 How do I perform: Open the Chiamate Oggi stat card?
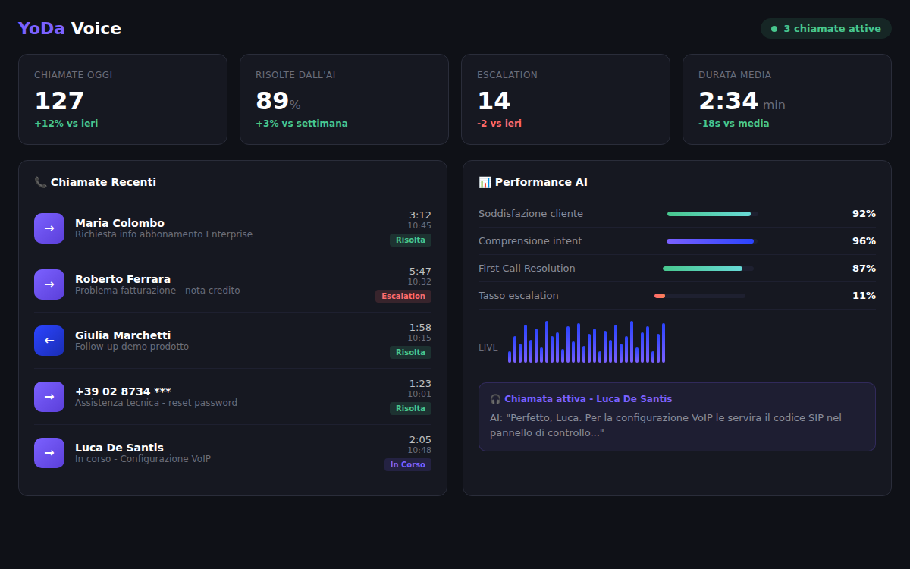[123, 99]
